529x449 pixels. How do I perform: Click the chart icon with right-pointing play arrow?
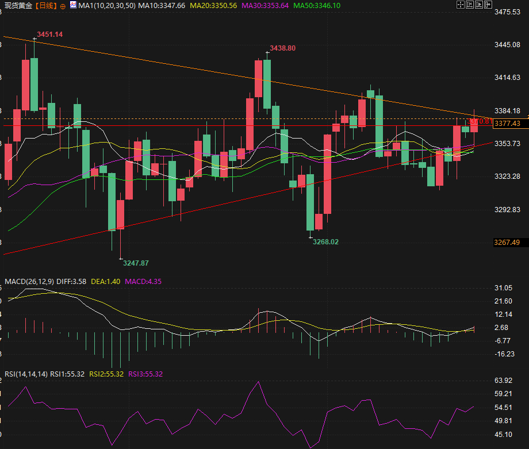pos(479,5)
